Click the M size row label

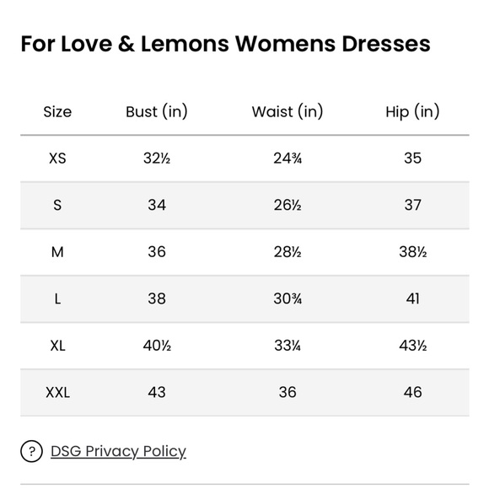pyautogui.click(x=57, y=252)
